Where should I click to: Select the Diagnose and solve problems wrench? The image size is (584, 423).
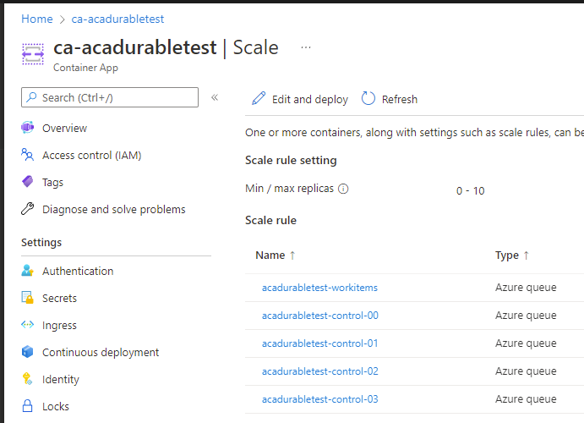click(28, 209)
